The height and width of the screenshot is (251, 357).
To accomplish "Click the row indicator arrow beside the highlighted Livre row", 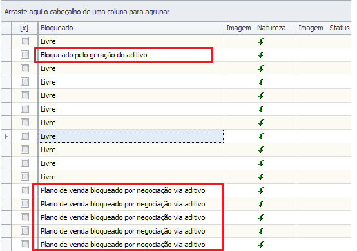I will (6, 136).
